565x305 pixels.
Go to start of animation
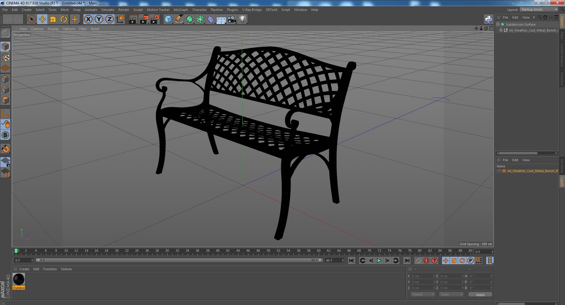352,261
